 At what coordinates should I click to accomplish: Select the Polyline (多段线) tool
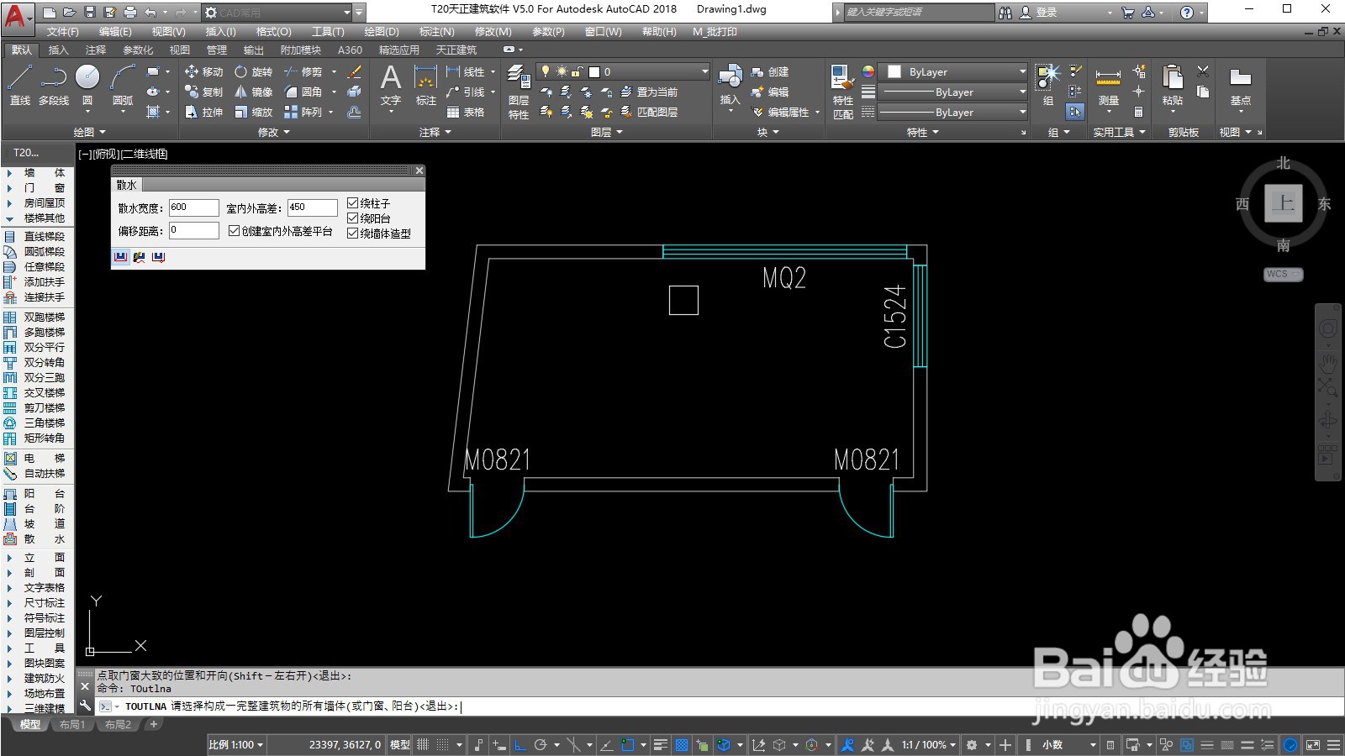[x=54, y=86]
